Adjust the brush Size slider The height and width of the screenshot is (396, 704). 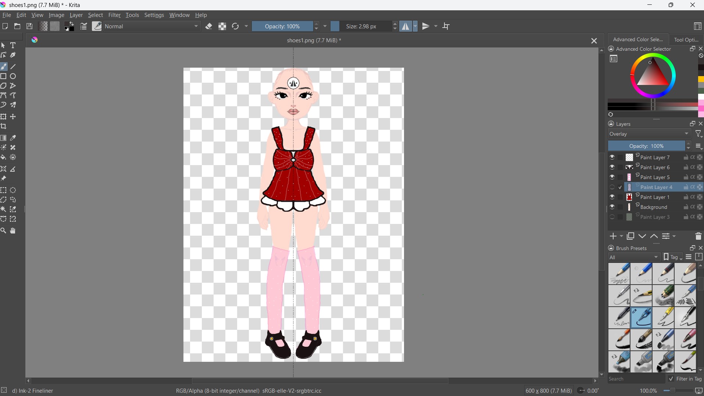(361, 26)
